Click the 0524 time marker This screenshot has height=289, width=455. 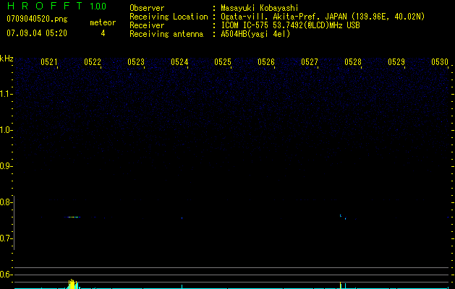click(179, 62)
